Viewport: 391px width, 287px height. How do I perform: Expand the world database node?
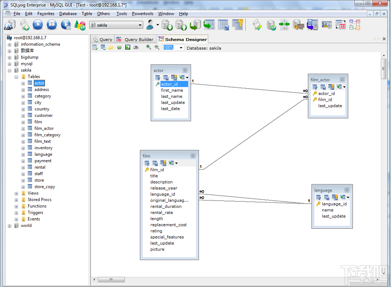point(9,225)
